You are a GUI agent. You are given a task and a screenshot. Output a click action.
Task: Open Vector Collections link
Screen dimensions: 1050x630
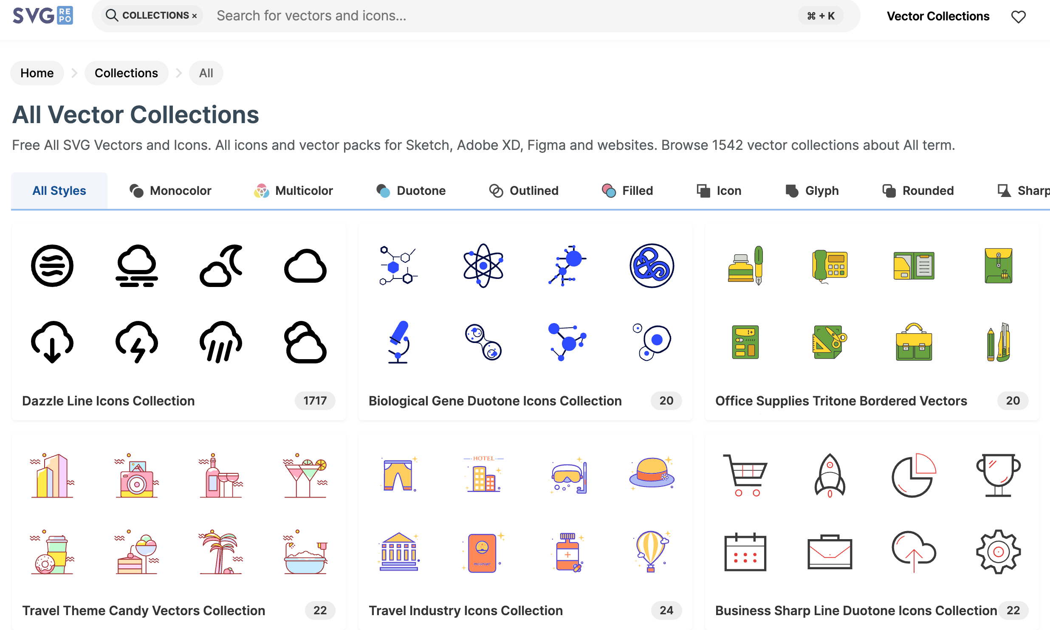tap(938, 16)
